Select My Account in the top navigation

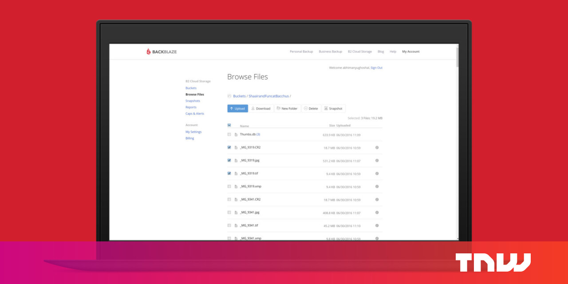click(x=410, y=51)
